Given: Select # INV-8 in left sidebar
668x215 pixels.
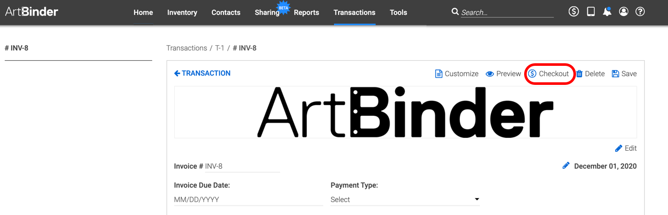Looking at the screenshot, I should [x=16, y=48].
